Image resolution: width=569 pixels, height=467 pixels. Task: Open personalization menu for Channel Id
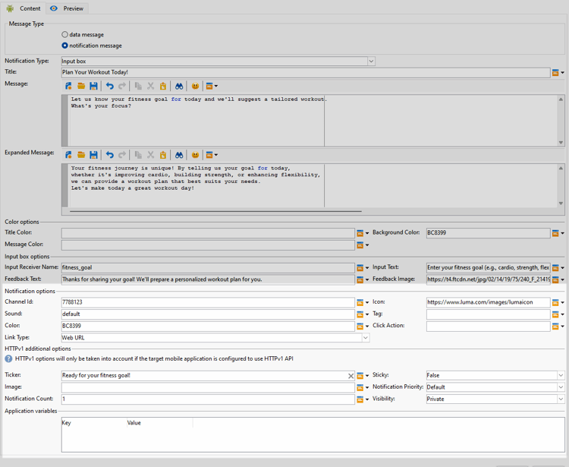363,302
